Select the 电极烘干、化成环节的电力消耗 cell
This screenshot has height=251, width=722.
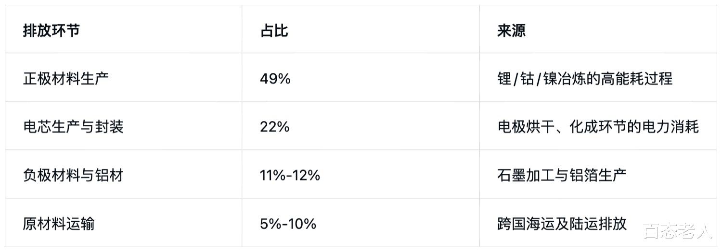[x=598, y=127]
